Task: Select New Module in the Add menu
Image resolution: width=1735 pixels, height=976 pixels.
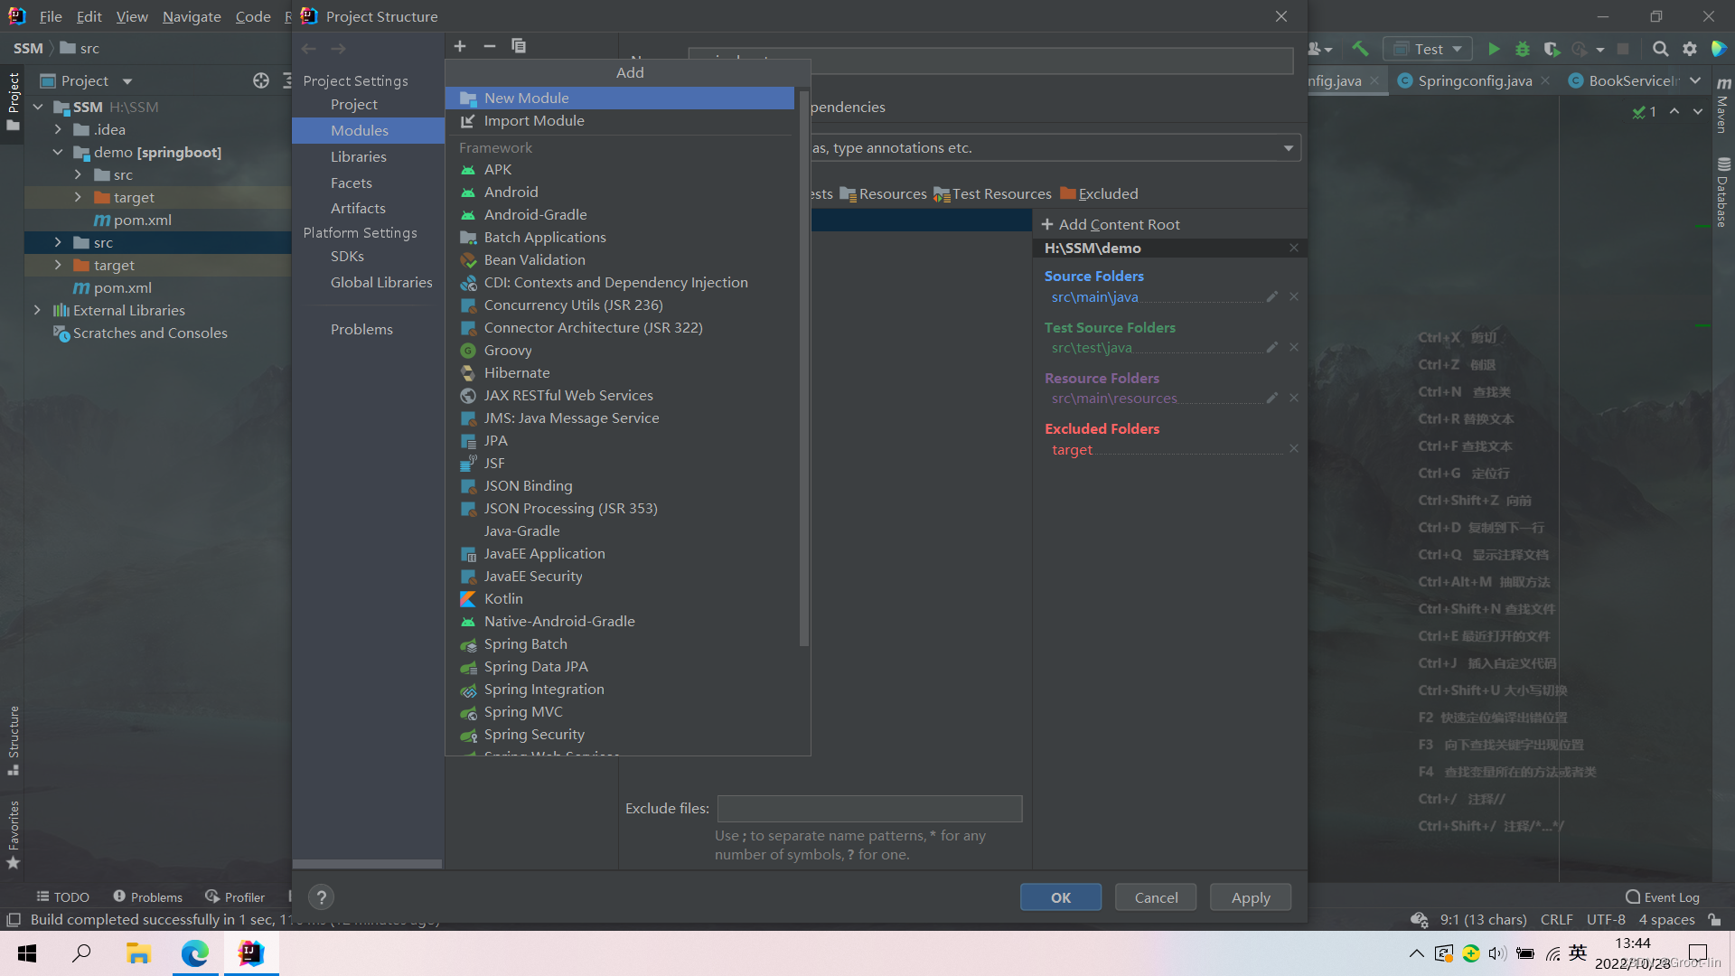Action: (620, 98)
